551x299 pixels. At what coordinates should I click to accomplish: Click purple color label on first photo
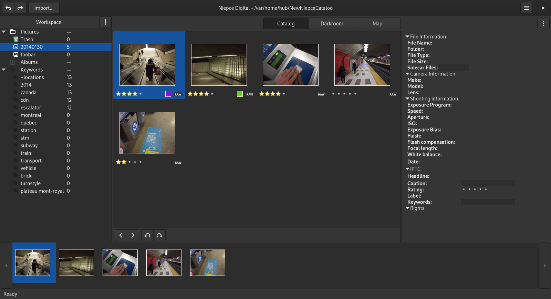[x=168, y=94]
